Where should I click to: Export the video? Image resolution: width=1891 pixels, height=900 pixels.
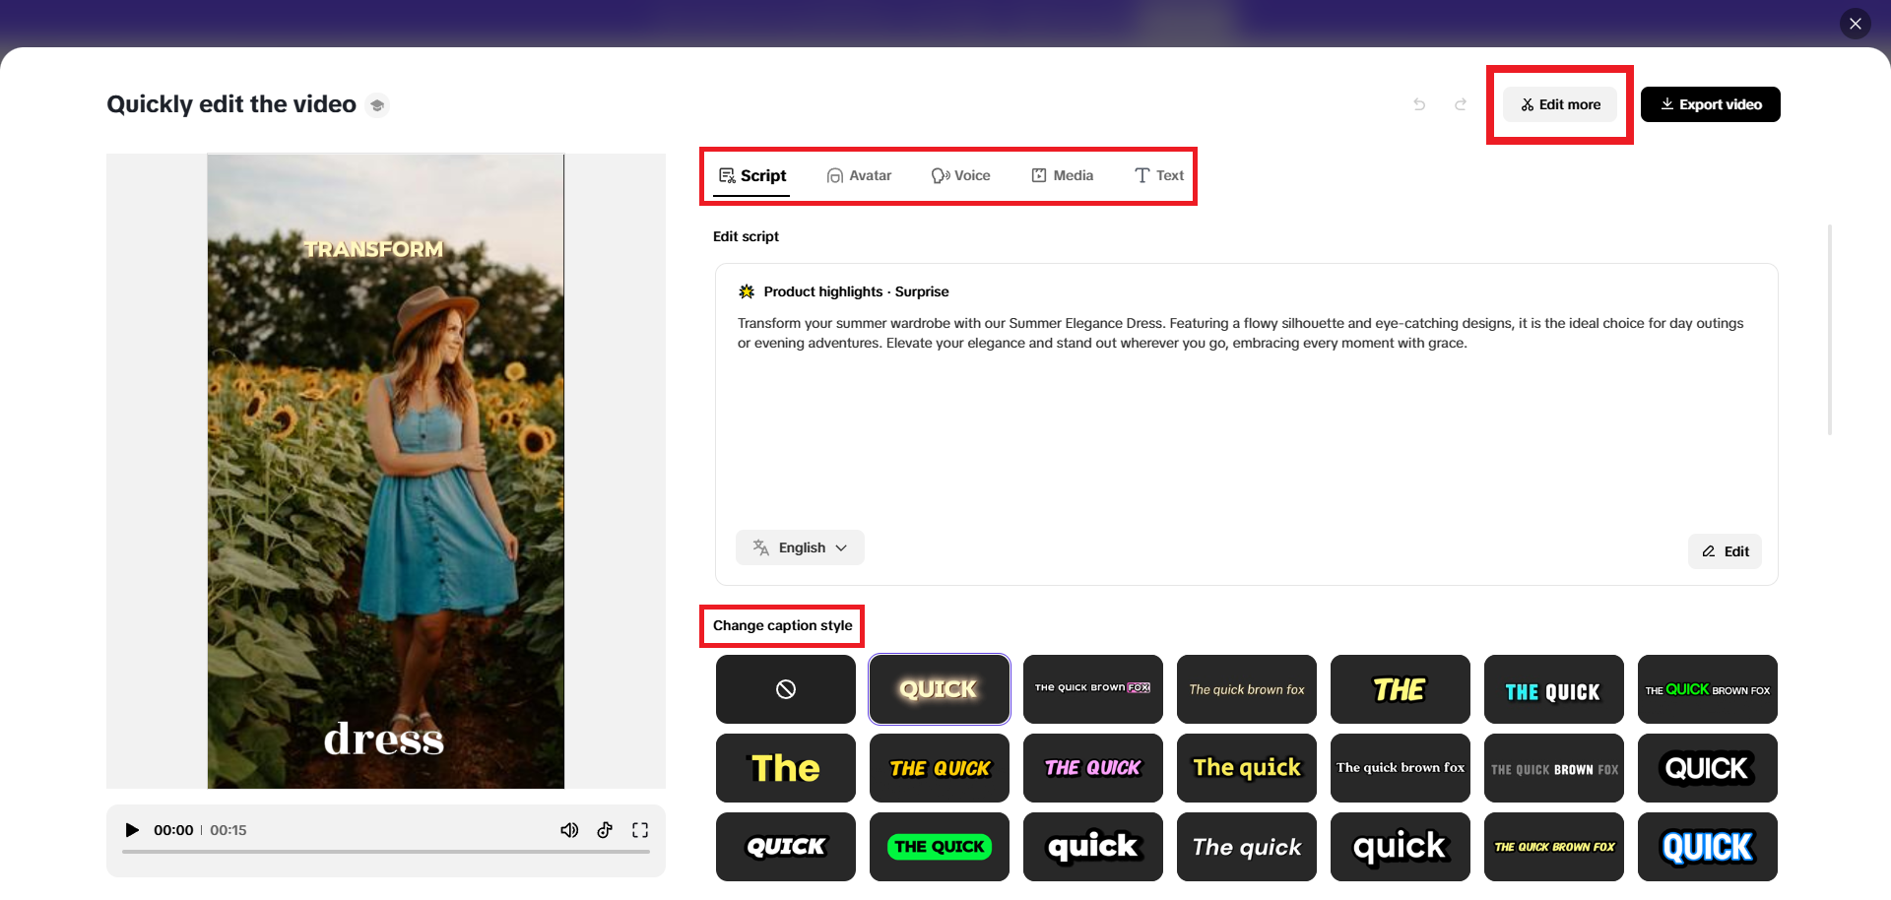tap(1711, 104)
